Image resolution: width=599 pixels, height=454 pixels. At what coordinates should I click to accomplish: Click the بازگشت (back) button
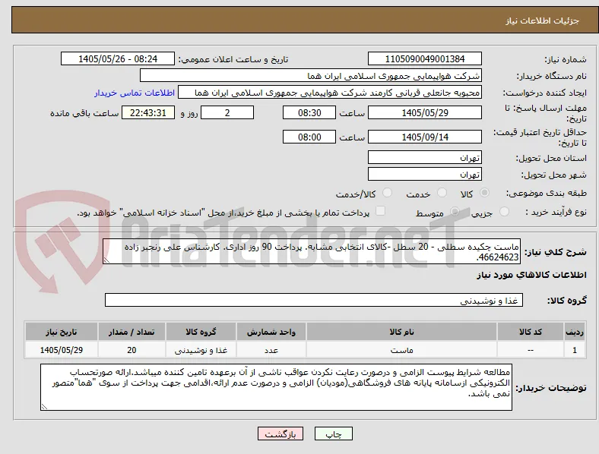click(280, 434)
